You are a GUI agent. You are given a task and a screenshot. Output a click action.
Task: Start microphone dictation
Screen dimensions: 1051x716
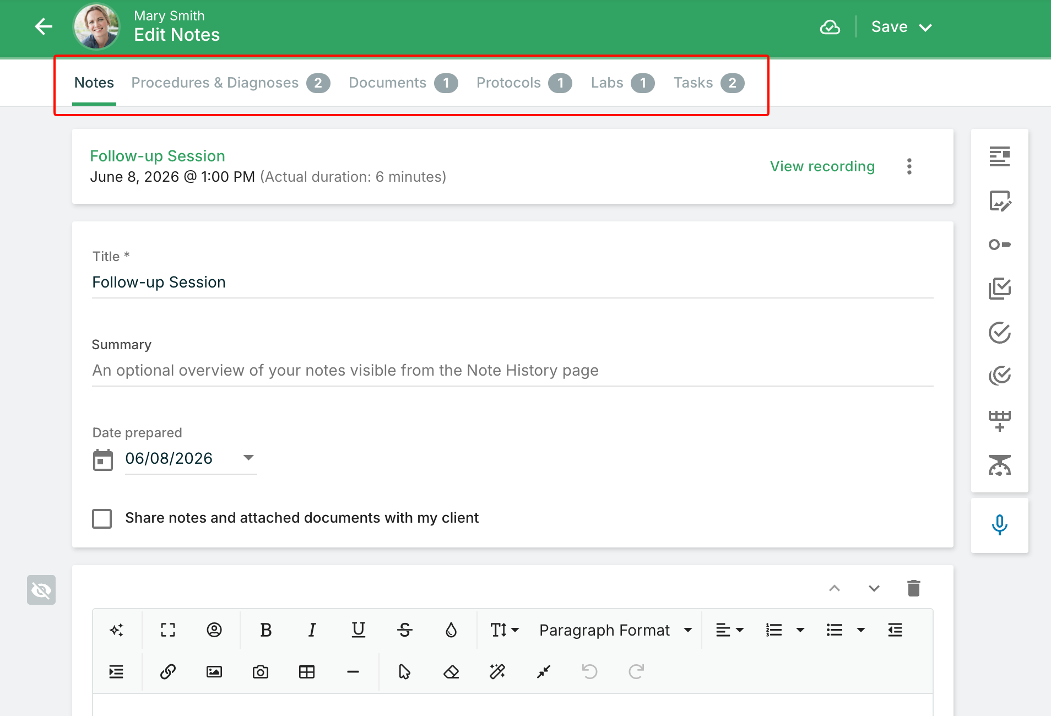999,525
